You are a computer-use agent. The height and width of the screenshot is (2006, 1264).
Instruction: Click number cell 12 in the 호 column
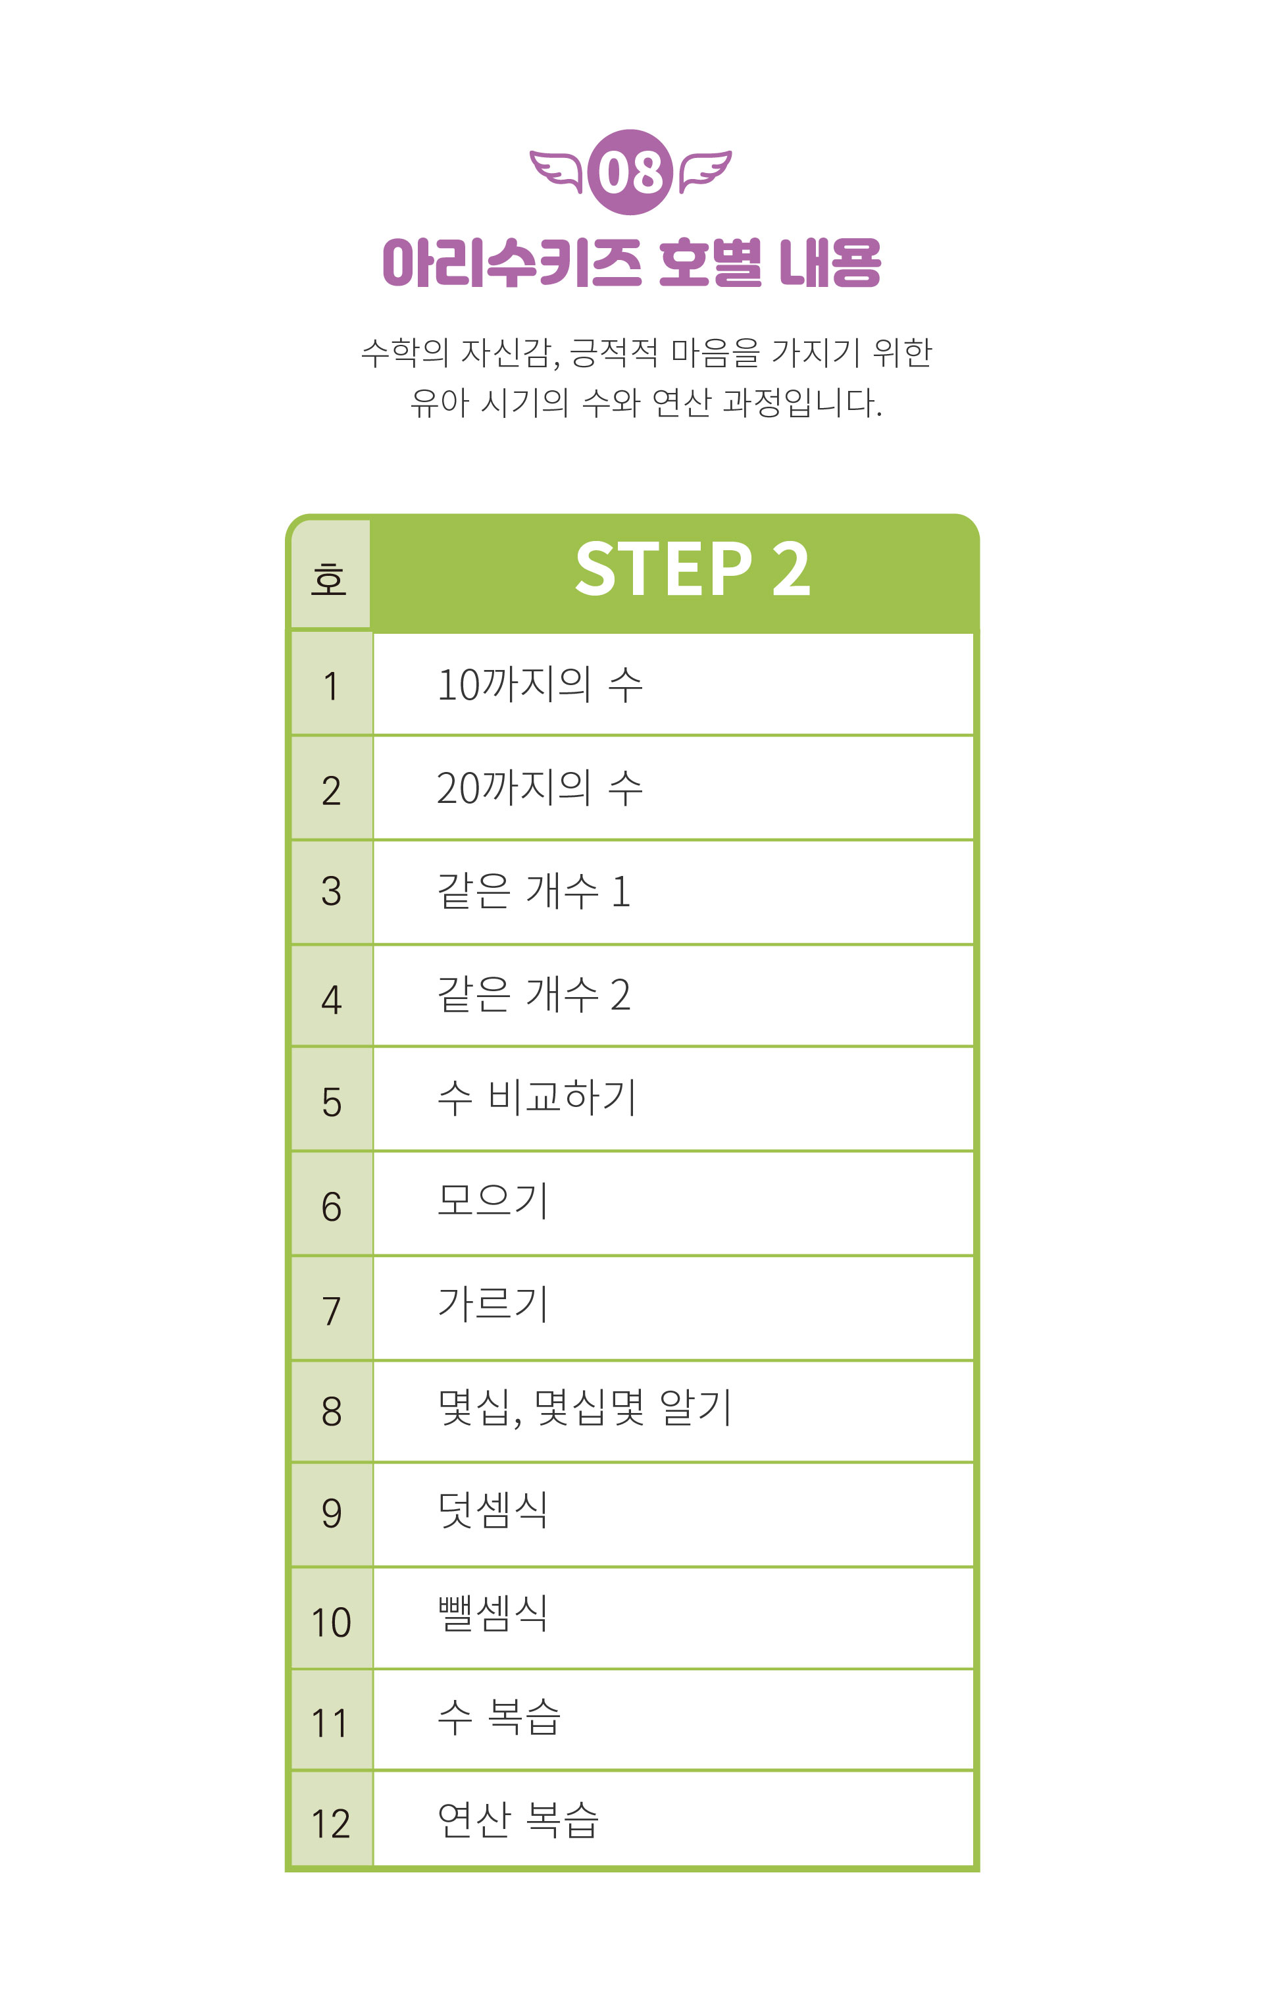point(330,1824)
